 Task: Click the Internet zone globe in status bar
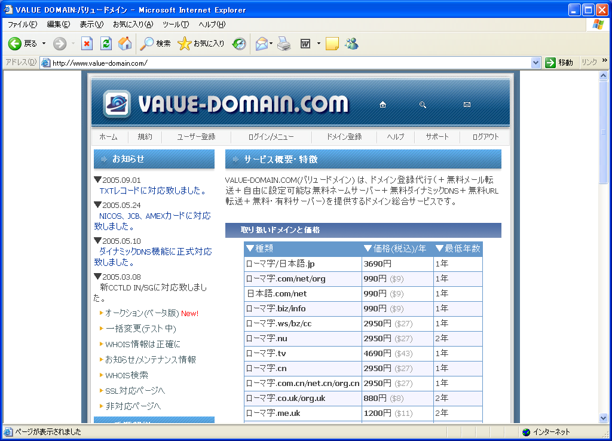point(526,432)
